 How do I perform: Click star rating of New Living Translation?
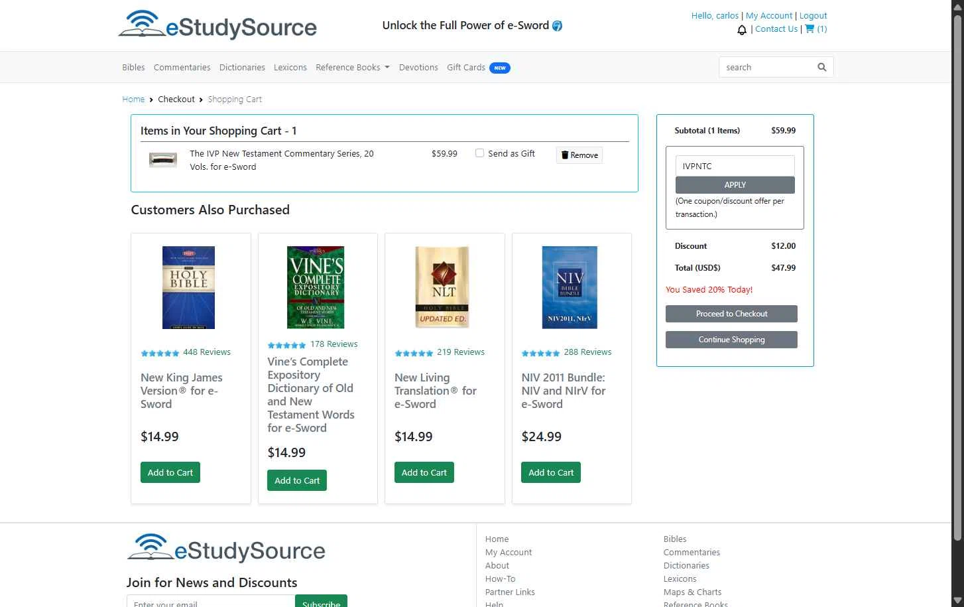[414, 353]
